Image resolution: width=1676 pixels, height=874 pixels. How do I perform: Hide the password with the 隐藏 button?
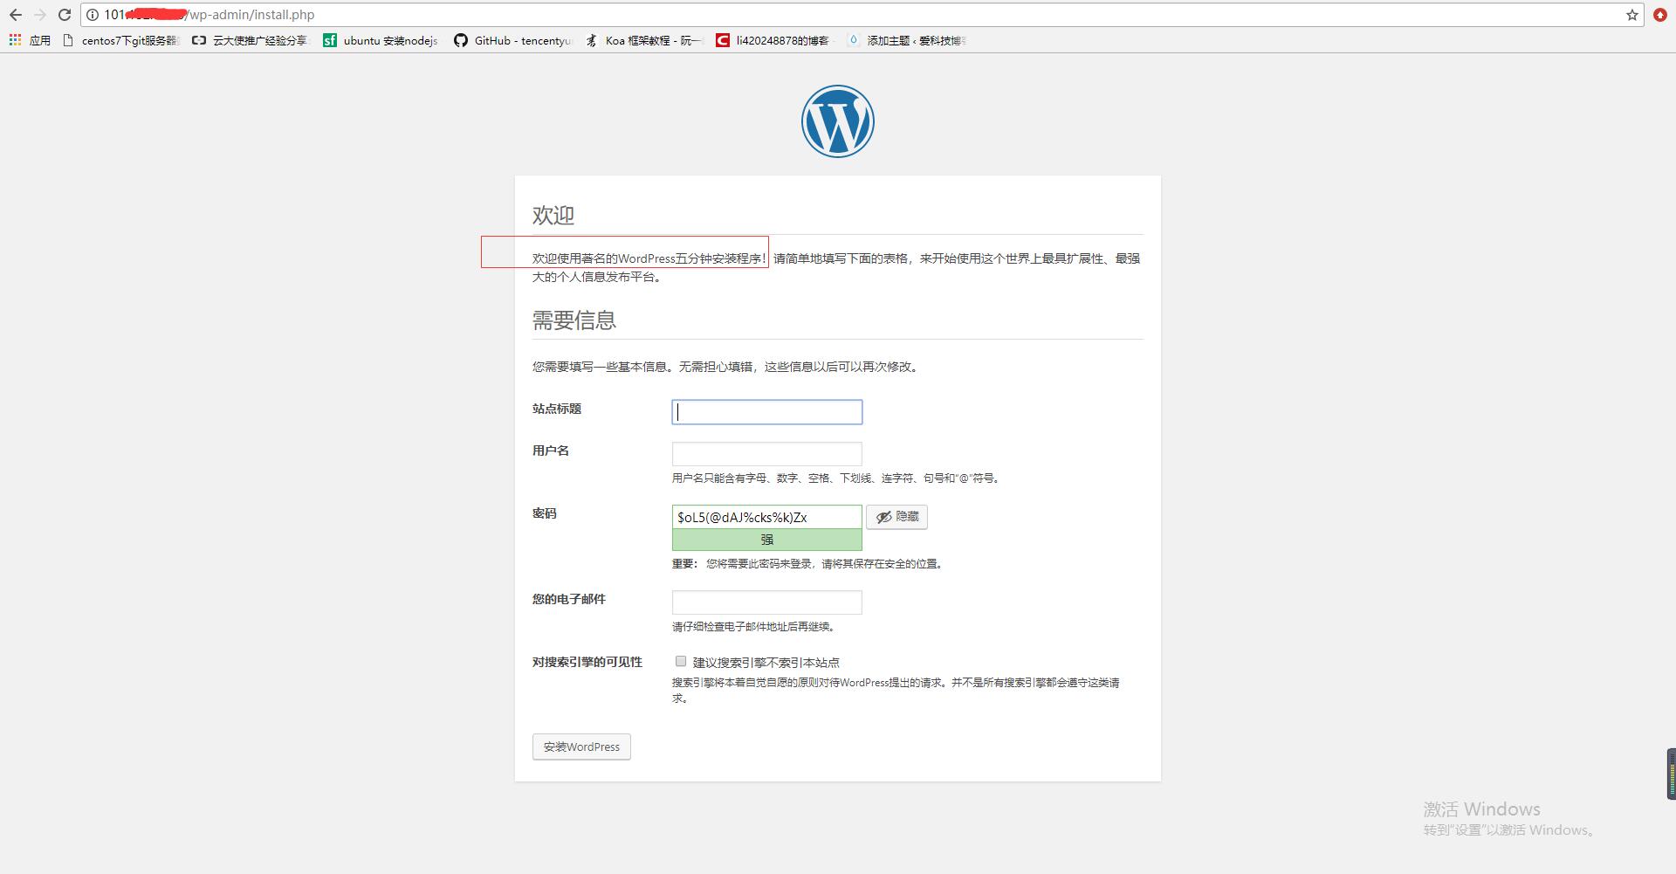click(896, 517)
